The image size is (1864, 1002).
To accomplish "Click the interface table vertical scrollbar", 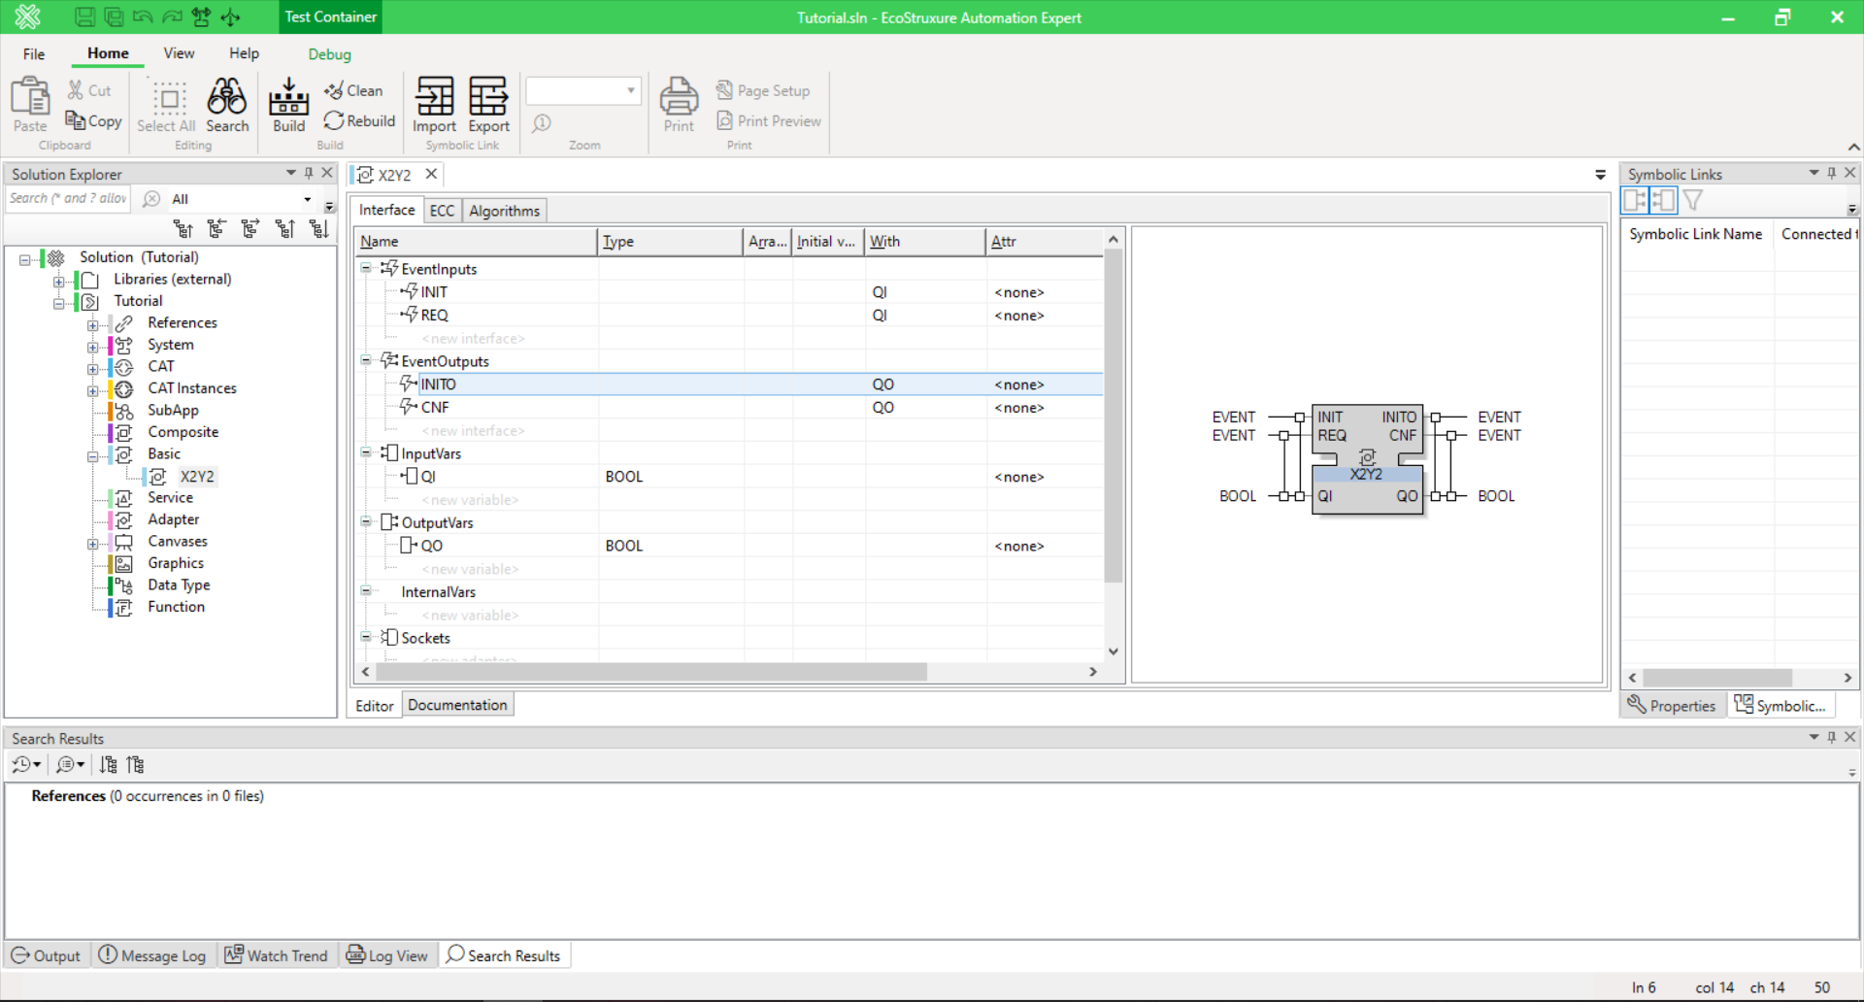I will click(x=1114, y=416).
